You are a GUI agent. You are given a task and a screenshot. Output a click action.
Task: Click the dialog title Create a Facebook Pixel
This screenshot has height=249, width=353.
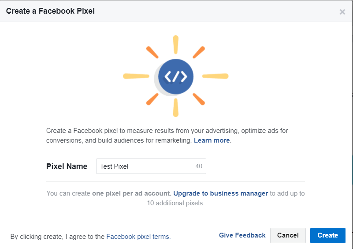(50, 11)
